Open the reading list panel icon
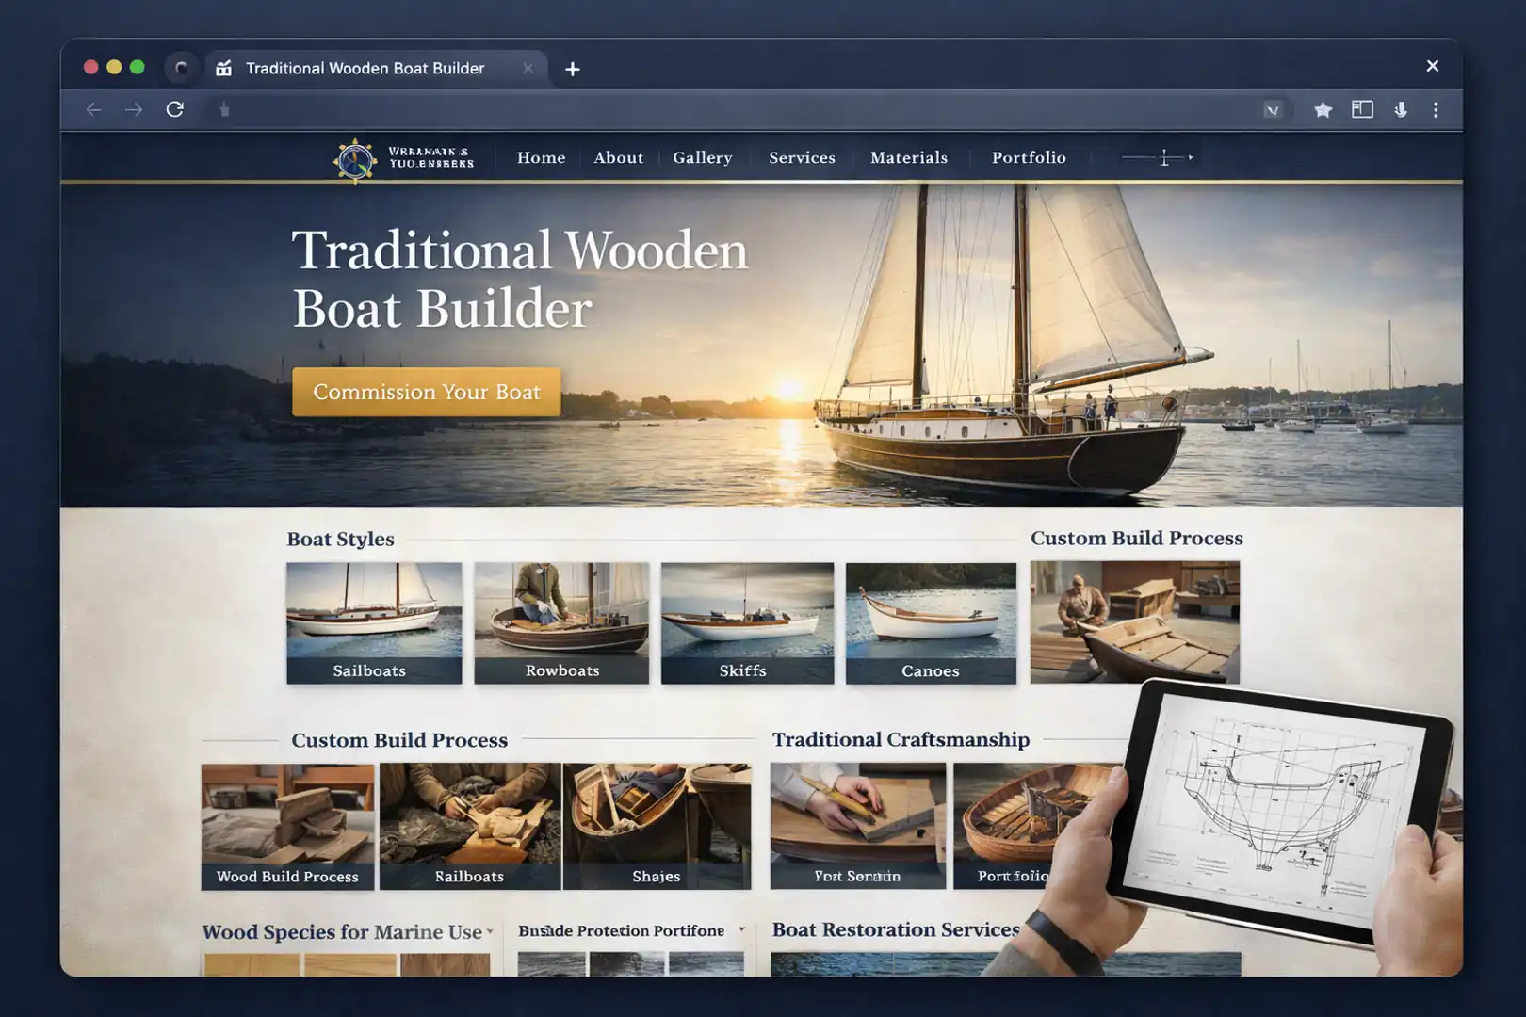 coord(1362,109)
